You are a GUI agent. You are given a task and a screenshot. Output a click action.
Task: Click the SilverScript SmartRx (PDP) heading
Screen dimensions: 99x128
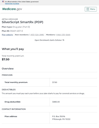tap(22, 22)
